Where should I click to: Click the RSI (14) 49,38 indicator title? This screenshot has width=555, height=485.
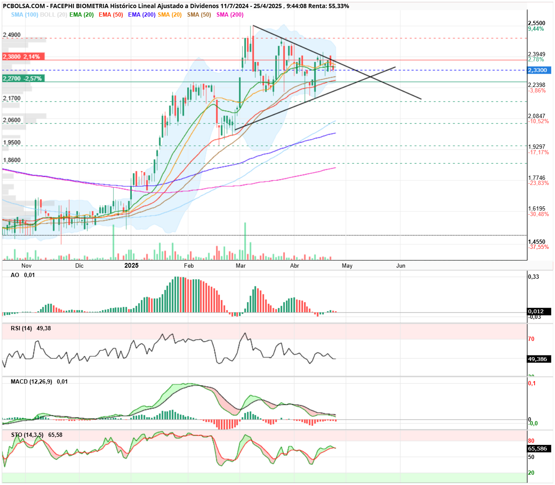(31, 328)
